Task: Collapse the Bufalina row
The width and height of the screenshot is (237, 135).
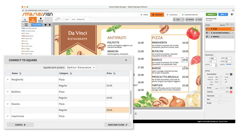Action: click(8, 92)
